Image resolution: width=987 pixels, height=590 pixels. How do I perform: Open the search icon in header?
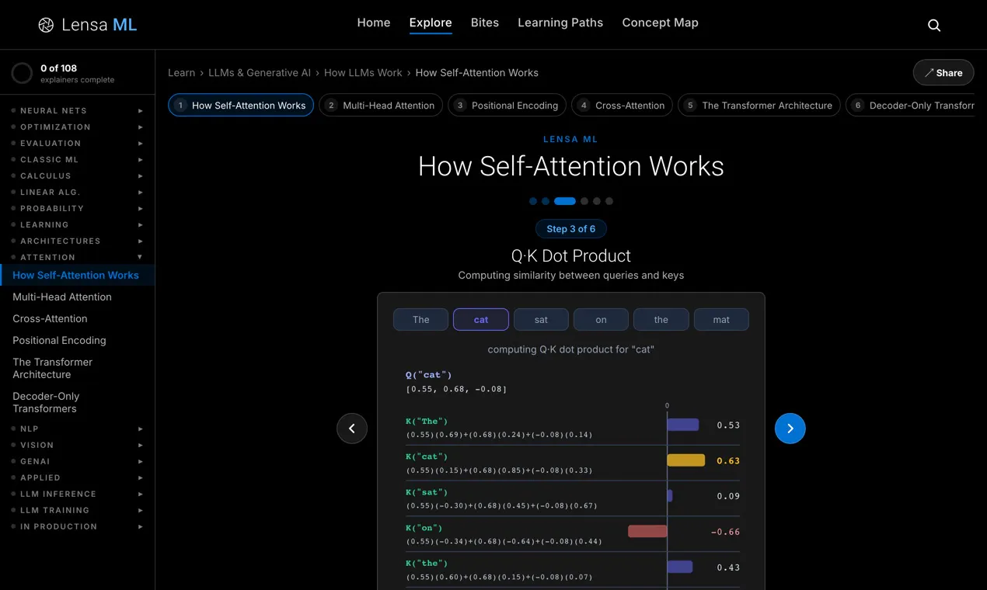[934, 25]
